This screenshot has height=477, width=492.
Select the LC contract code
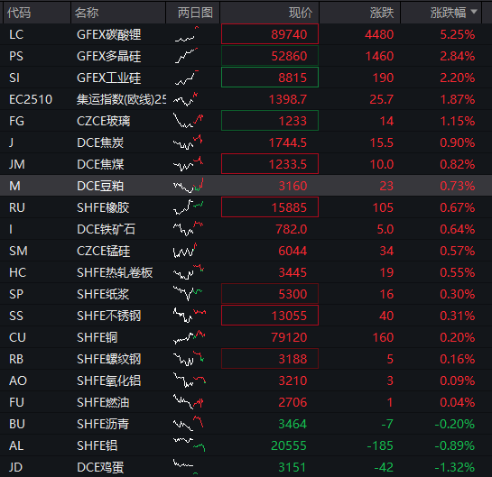16,34
